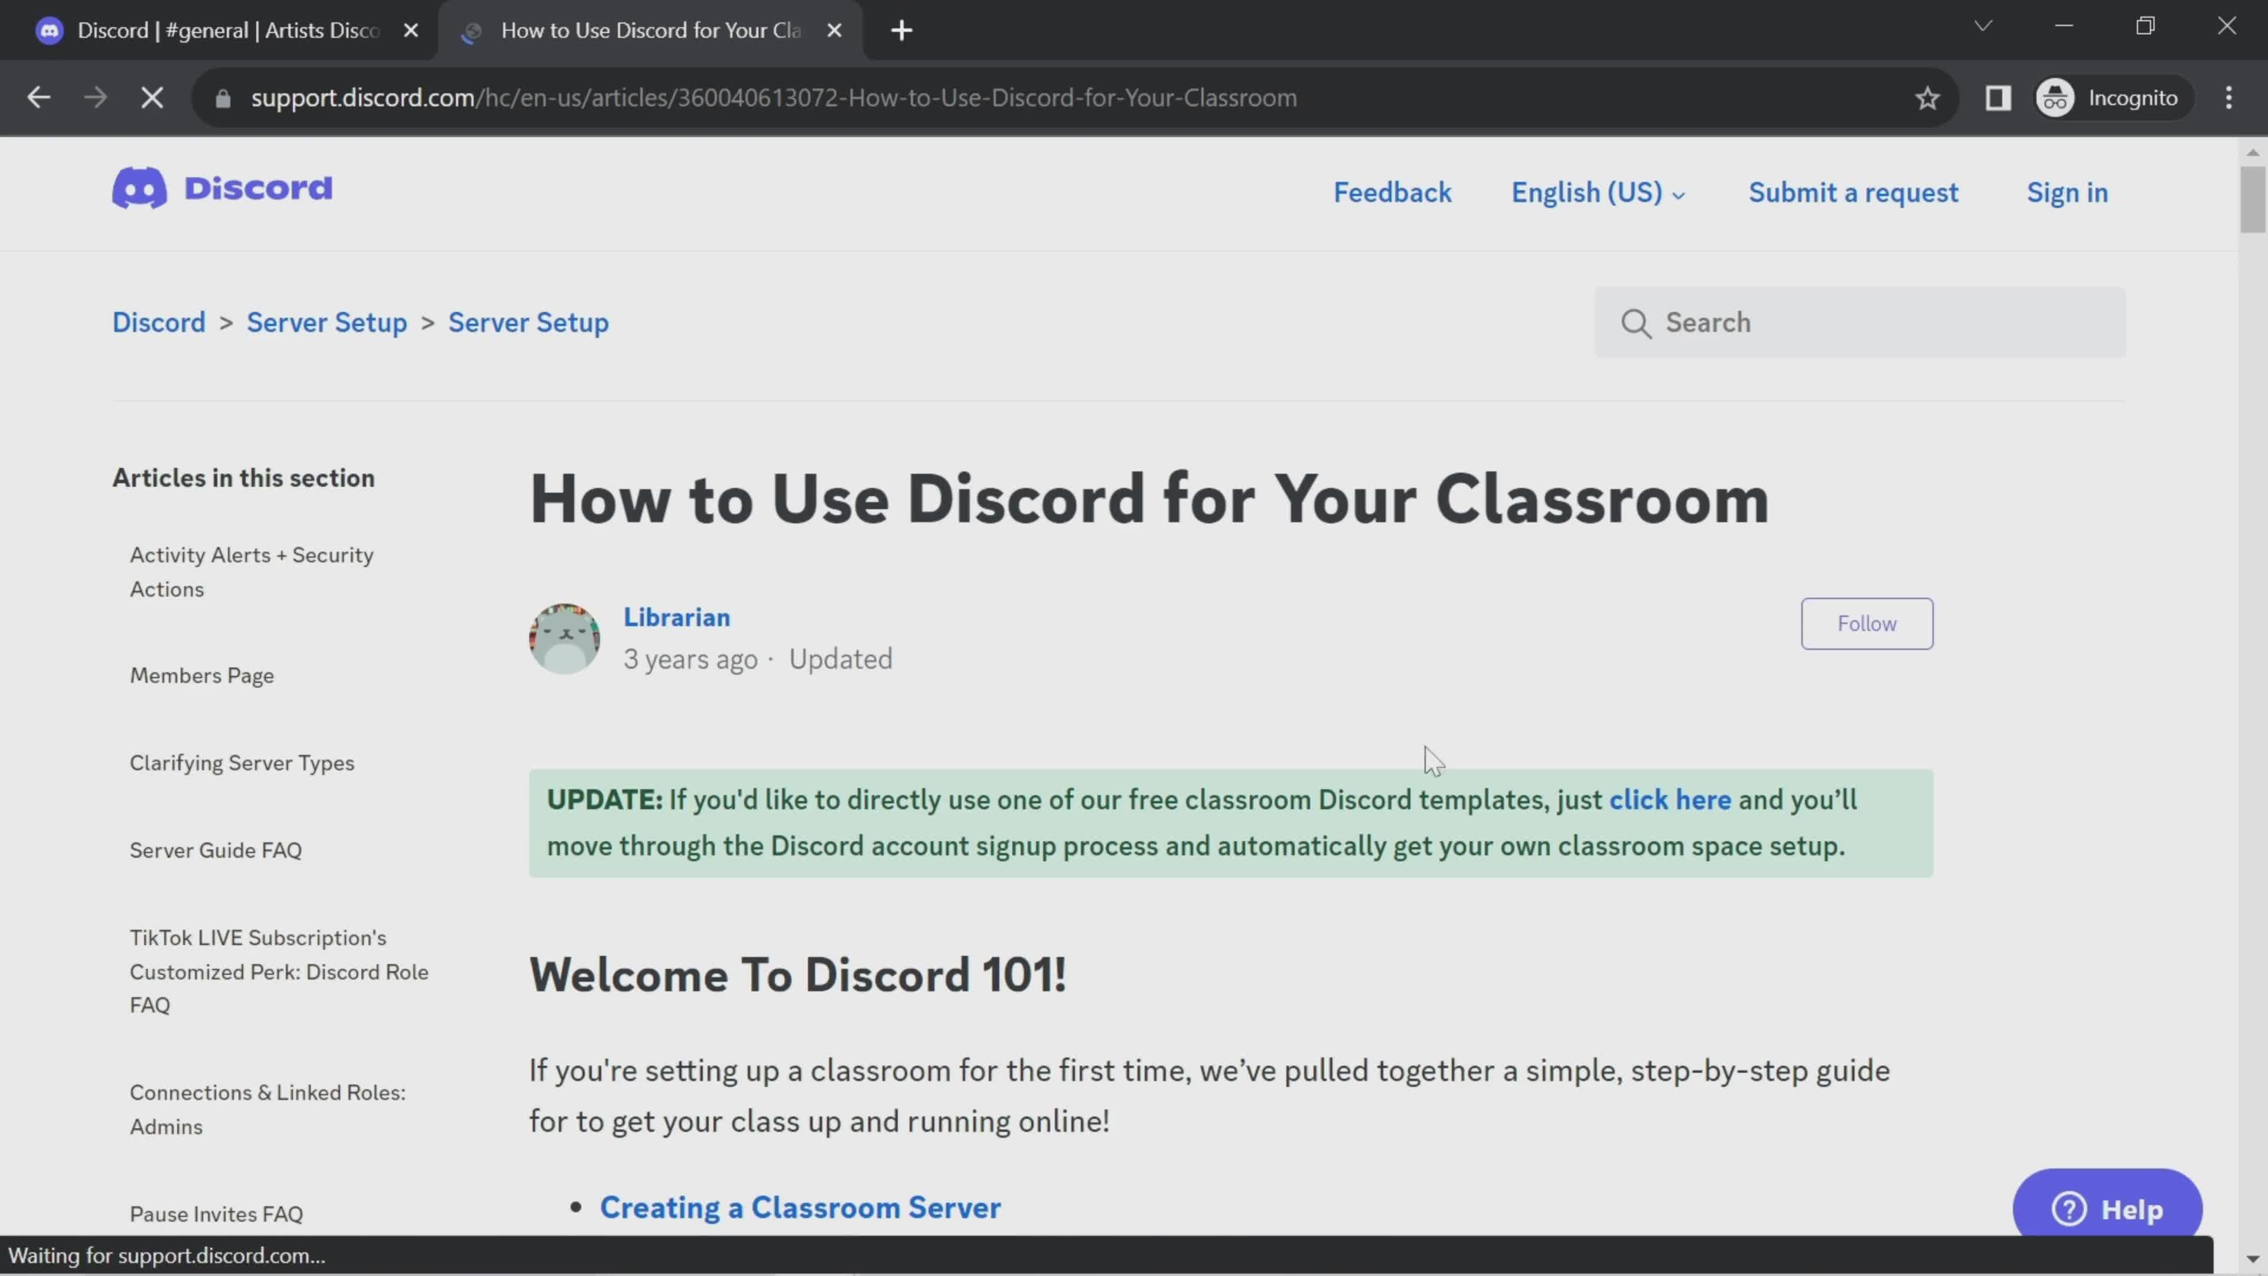This screenshot has height=1276, width=2268.
Task: Click the 'Articles in this section' heading
Action: pyautogui.click(x=243, y=477)
